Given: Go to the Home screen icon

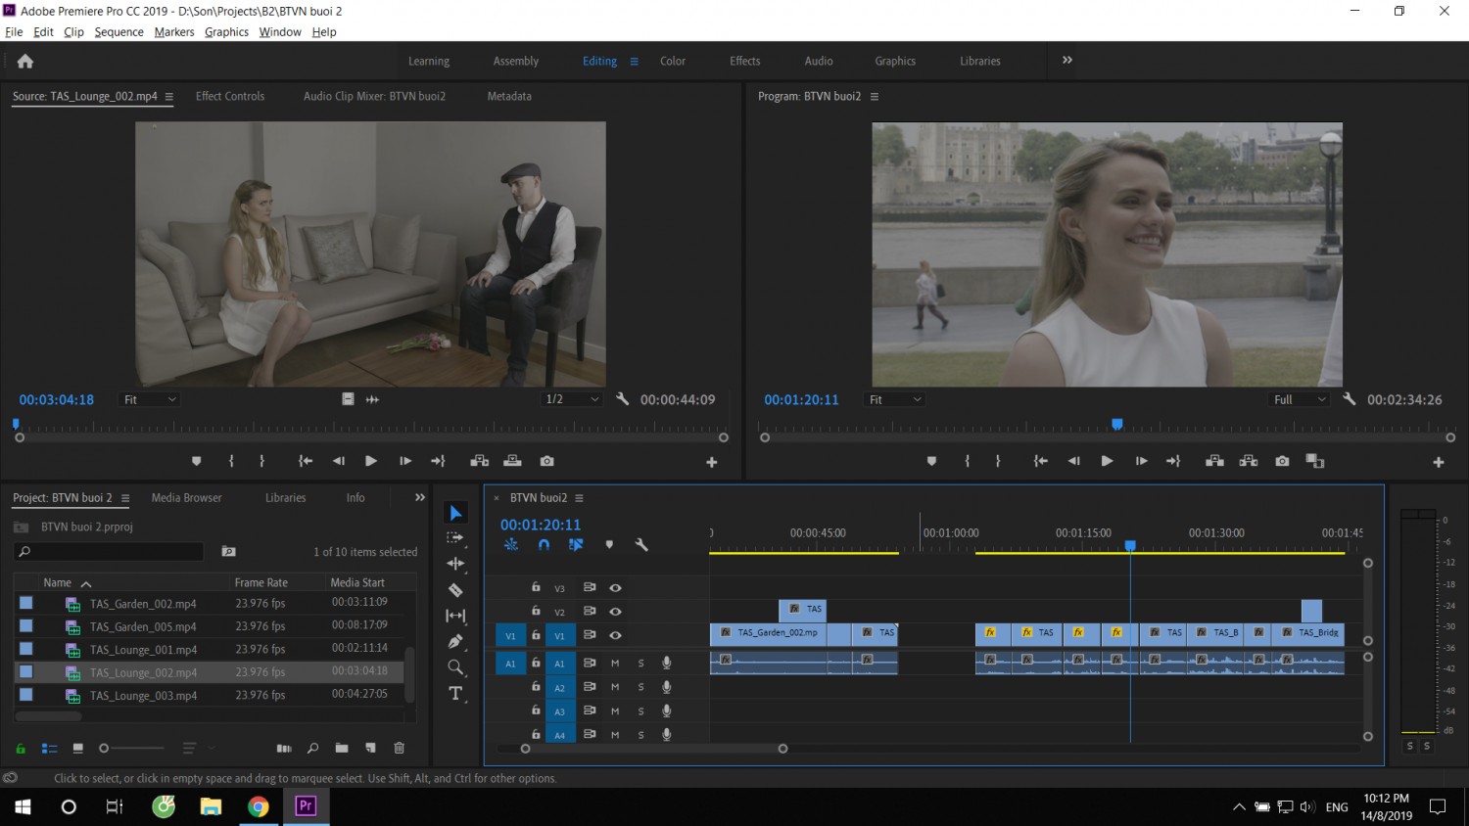Looking at the screenshot, I should pos(25,61).
